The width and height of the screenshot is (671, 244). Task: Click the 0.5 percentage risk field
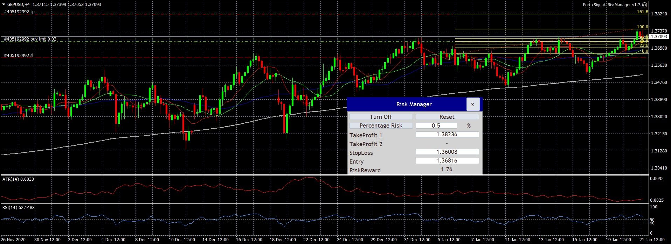tap(436, 125)
